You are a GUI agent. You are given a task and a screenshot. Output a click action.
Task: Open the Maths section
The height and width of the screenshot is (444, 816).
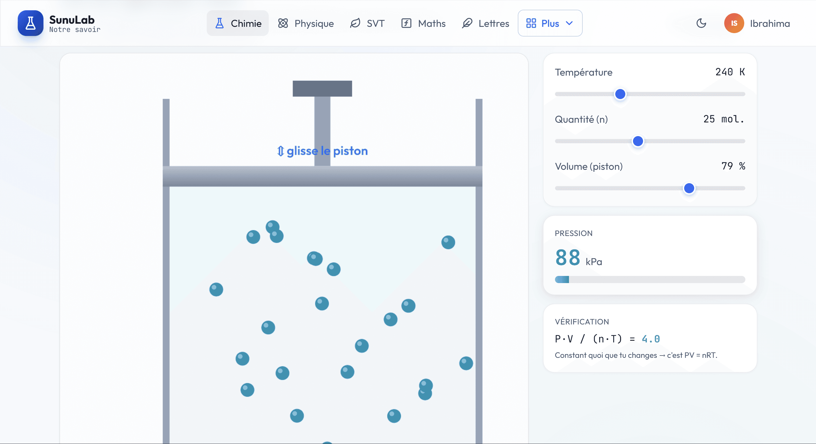[x=423, y=23]
